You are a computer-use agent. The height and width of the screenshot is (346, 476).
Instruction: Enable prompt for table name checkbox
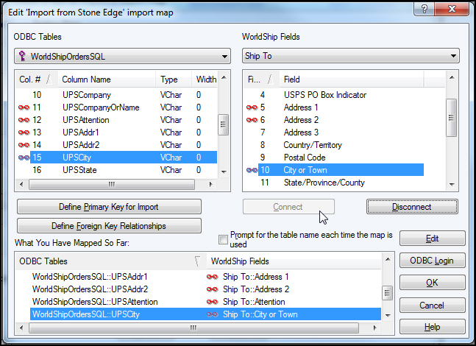pyautogui.click(x=223, y=239)
